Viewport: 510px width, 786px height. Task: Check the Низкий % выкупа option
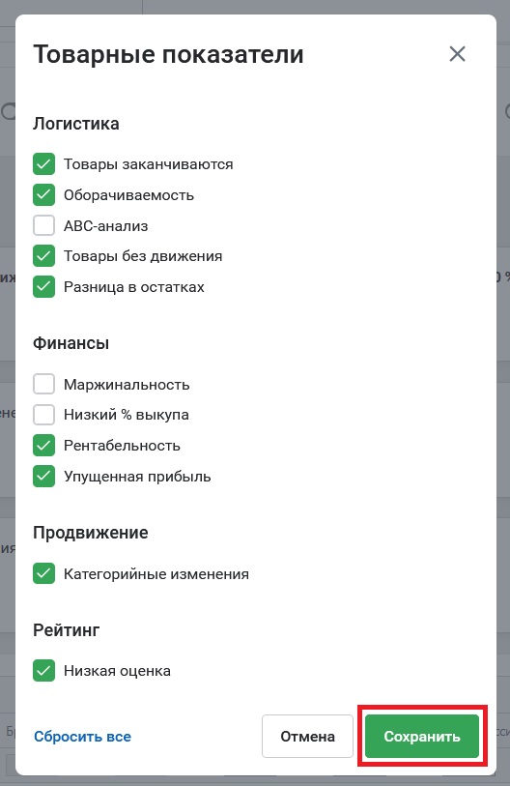point(44,415)
